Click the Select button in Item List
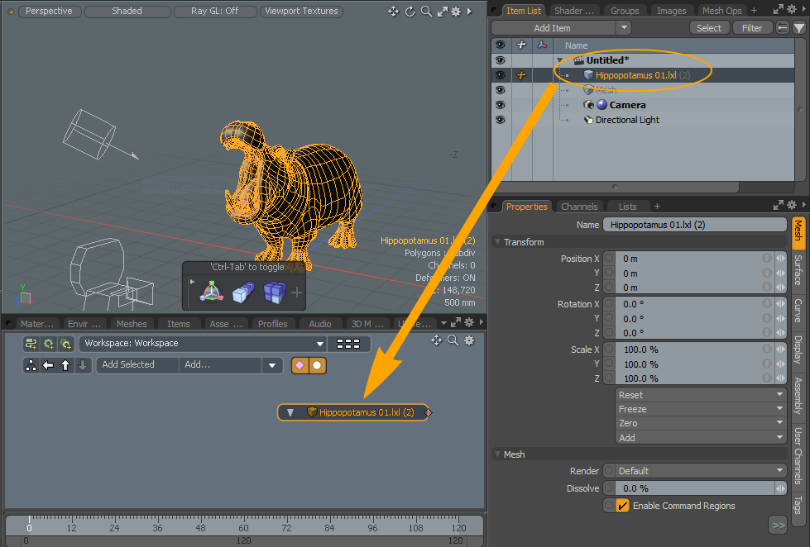Image resolution: width=810 pixels, height=547 pixels. pyautogui.click(x=708, y=28)
